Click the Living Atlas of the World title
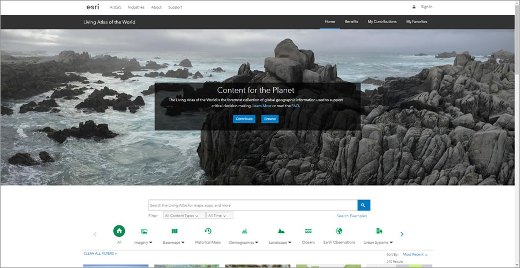This screenshot has height=268, width=520. point(109,22)
